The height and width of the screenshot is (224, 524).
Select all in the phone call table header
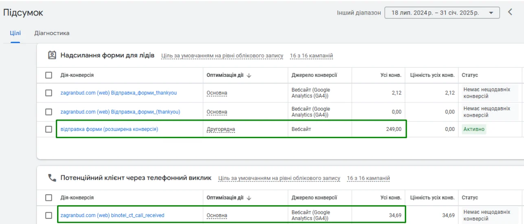pos(49,198)
